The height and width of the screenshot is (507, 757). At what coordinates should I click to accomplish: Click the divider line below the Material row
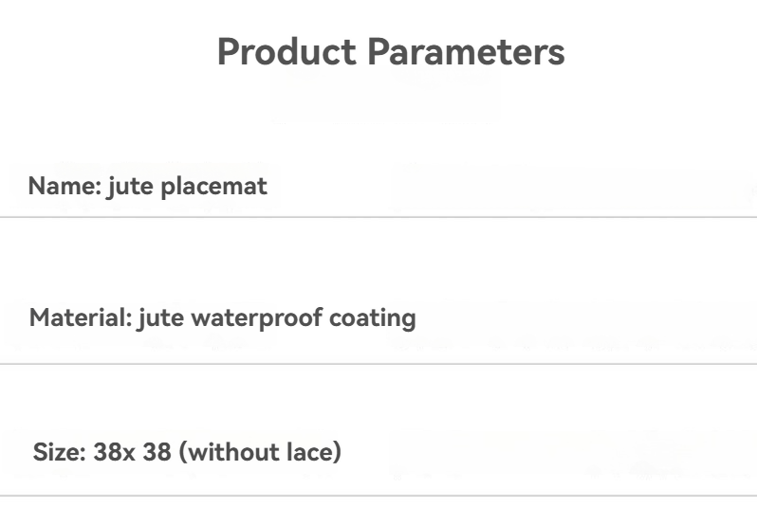click(x=378, y=363)
